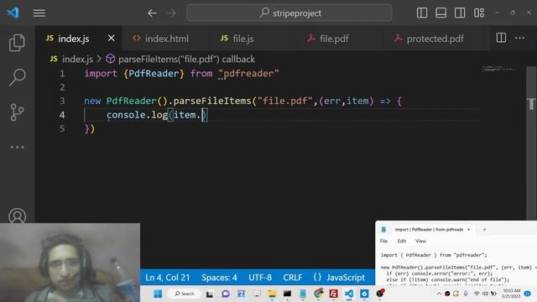This screenshot has height=302, width=537.
Task: Open the terminal app on the taskbar
Action: point(287,294)
